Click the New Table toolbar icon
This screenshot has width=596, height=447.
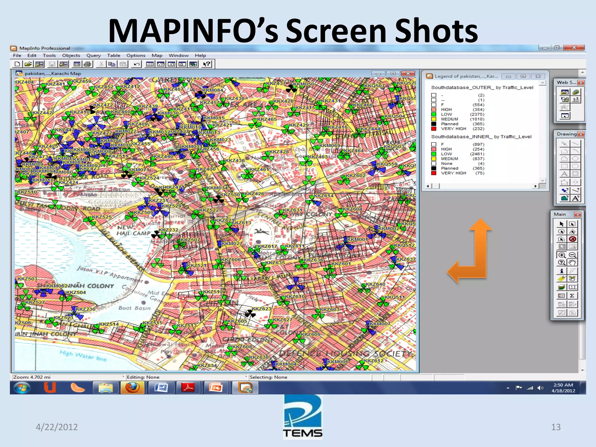pos(17,64)
